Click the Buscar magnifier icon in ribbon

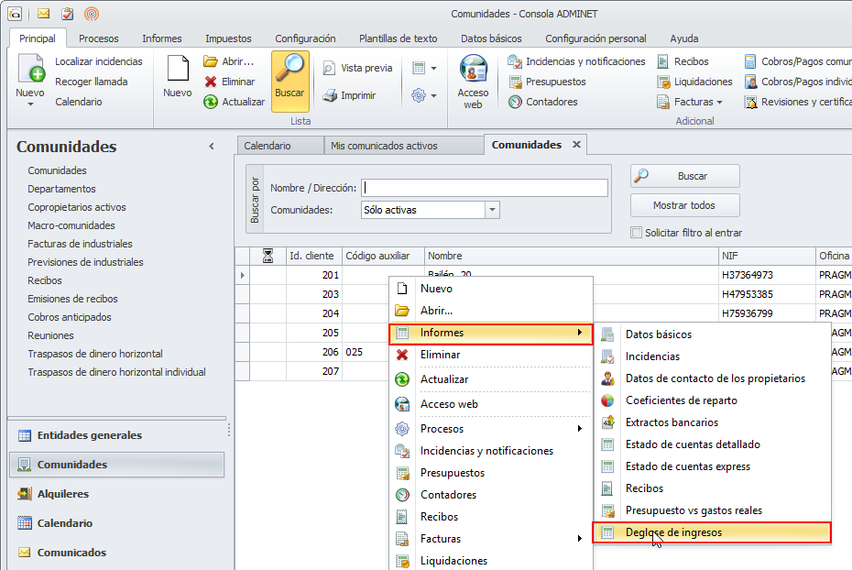click(289, 71)
